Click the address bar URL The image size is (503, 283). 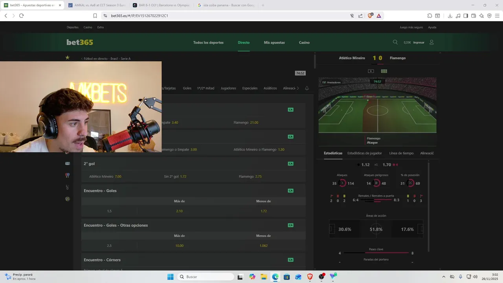click(x=140, y=16)
